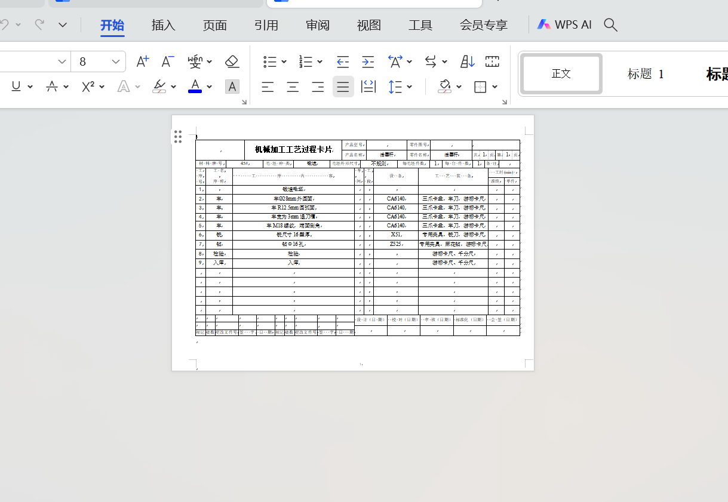Click the Increase Font Size icon
This screenshot has width=728, height=502.
click(142, 61)
